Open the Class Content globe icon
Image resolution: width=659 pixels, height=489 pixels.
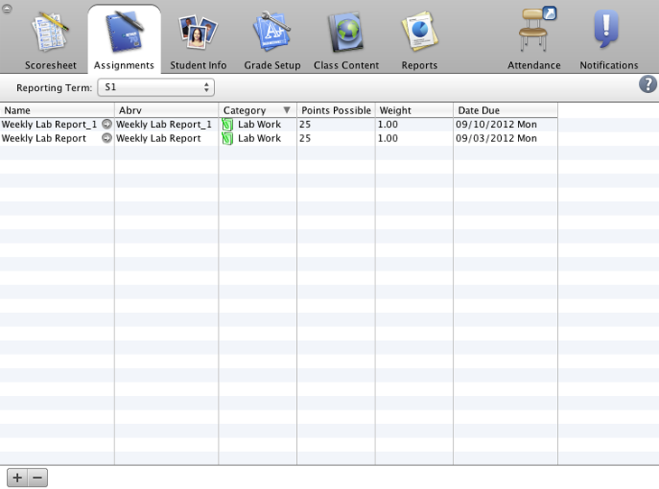coord(346,33)
